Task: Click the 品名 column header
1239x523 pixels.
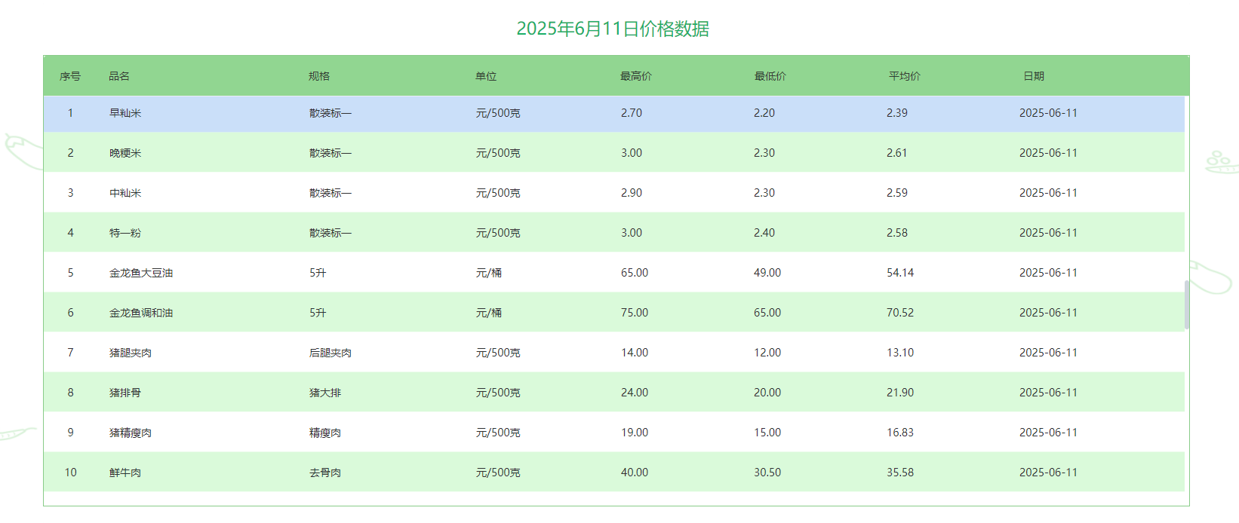Action: click(119, 76)
